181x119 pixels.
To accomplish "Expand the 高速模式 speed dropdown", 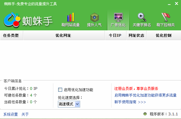I will coord(77,104).
